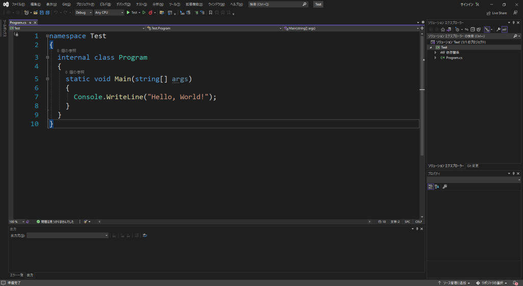Toggle Categorized view in Properties panel
The image size is (523, 286).
pos(431,187)
